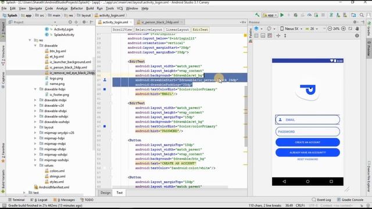Open the Nexus 5X device dropdown
372x209 pixels.
[291, 28]
